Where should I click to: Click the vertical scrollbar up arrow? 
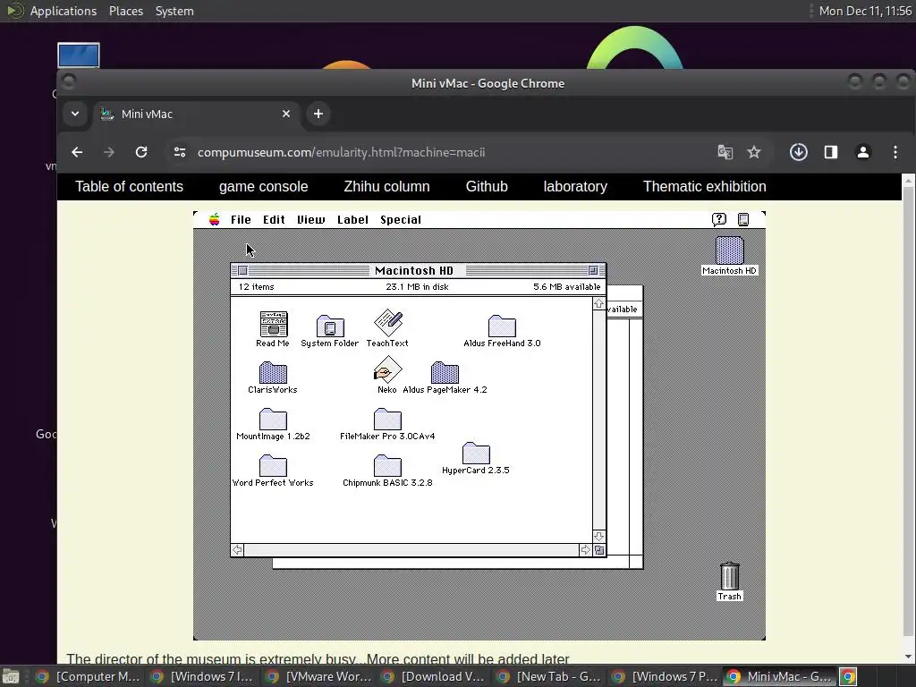[598, 304]
